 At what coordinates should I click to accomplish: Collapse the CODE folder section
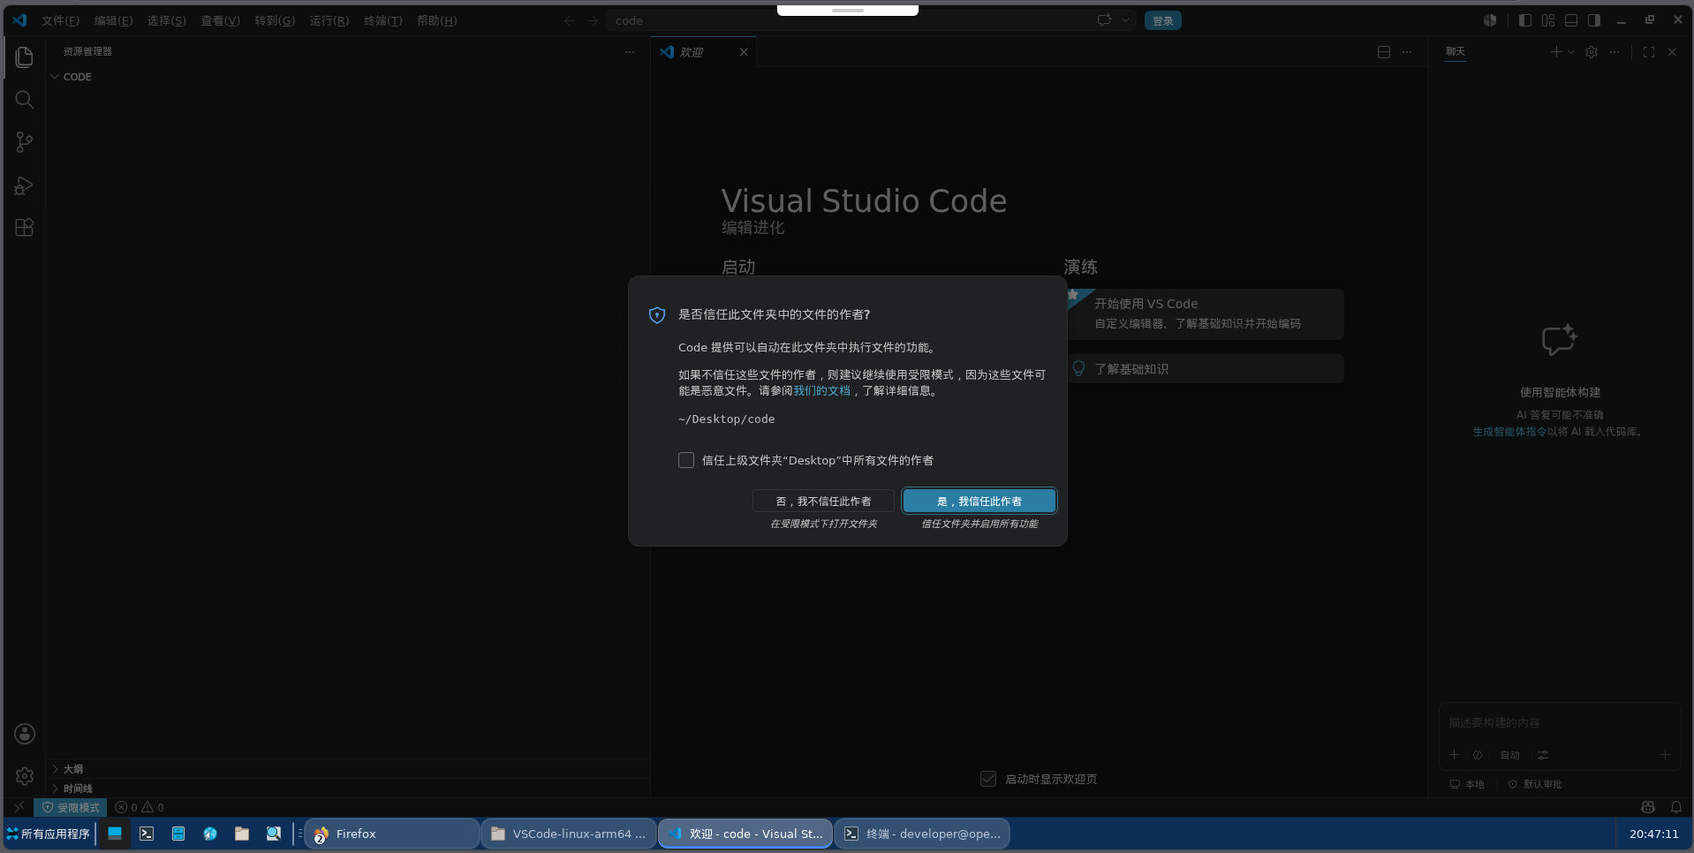pyautogui.click(x=348, y=77)
